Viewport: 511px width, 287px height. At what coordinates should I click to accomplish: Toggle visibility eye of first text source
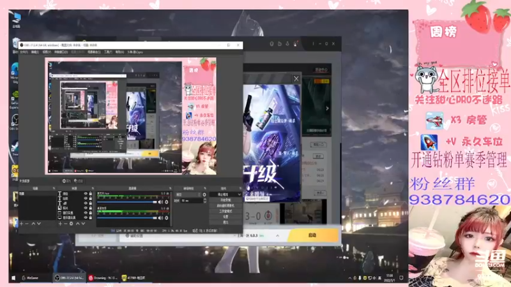pyautogui.click(x=86, y=194)
